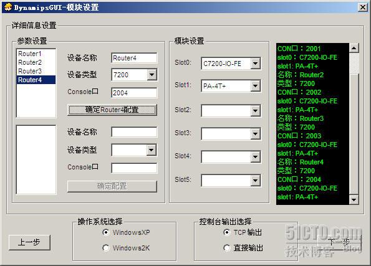Select the WindowsXP radio button
Viewport: 371px width, 266px height.
tap(106, 232)
